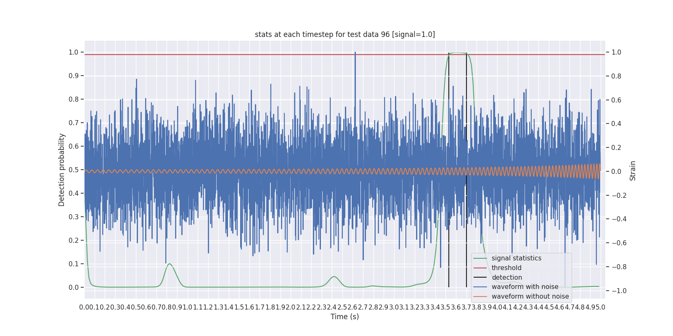Select the "detection" legend text
The width and height of the screenshot is (673, 336).
[507, 278]
